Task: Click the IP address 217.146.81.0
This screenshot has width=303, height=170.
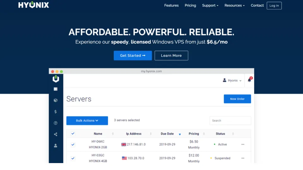Action: [136, 144]
